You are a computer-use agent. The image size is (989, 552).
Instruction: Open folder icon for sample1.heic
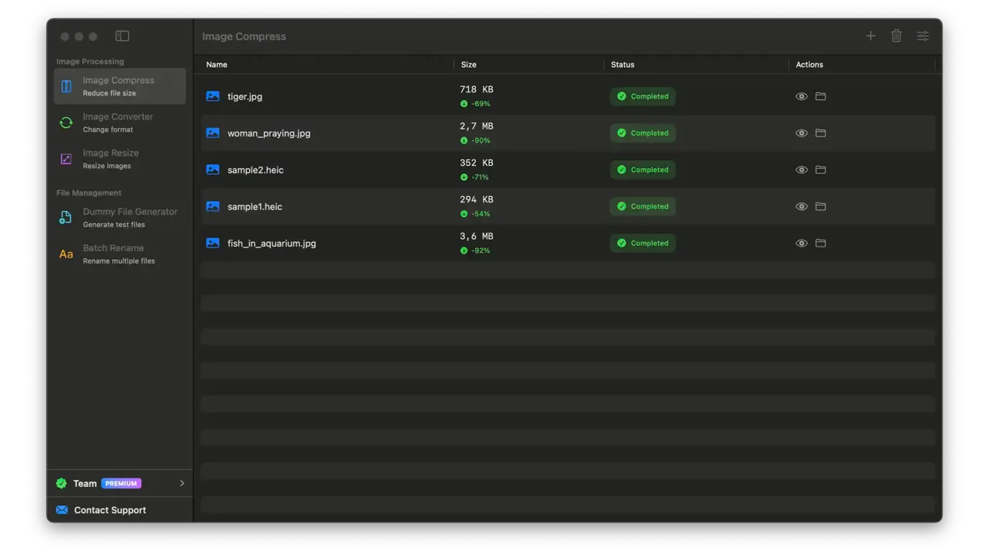(x=821, y=206)
